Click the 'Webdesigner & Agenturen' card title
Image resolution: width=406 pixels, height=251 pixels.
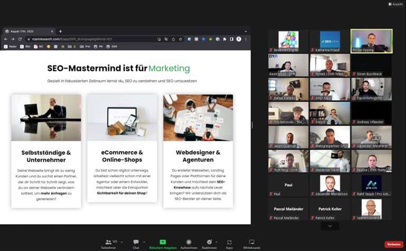pos(198,156)
